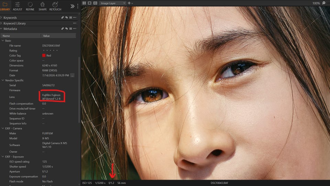Toggle proofing eye icon in viewer toolbar
330x186 pixels.
95,3
